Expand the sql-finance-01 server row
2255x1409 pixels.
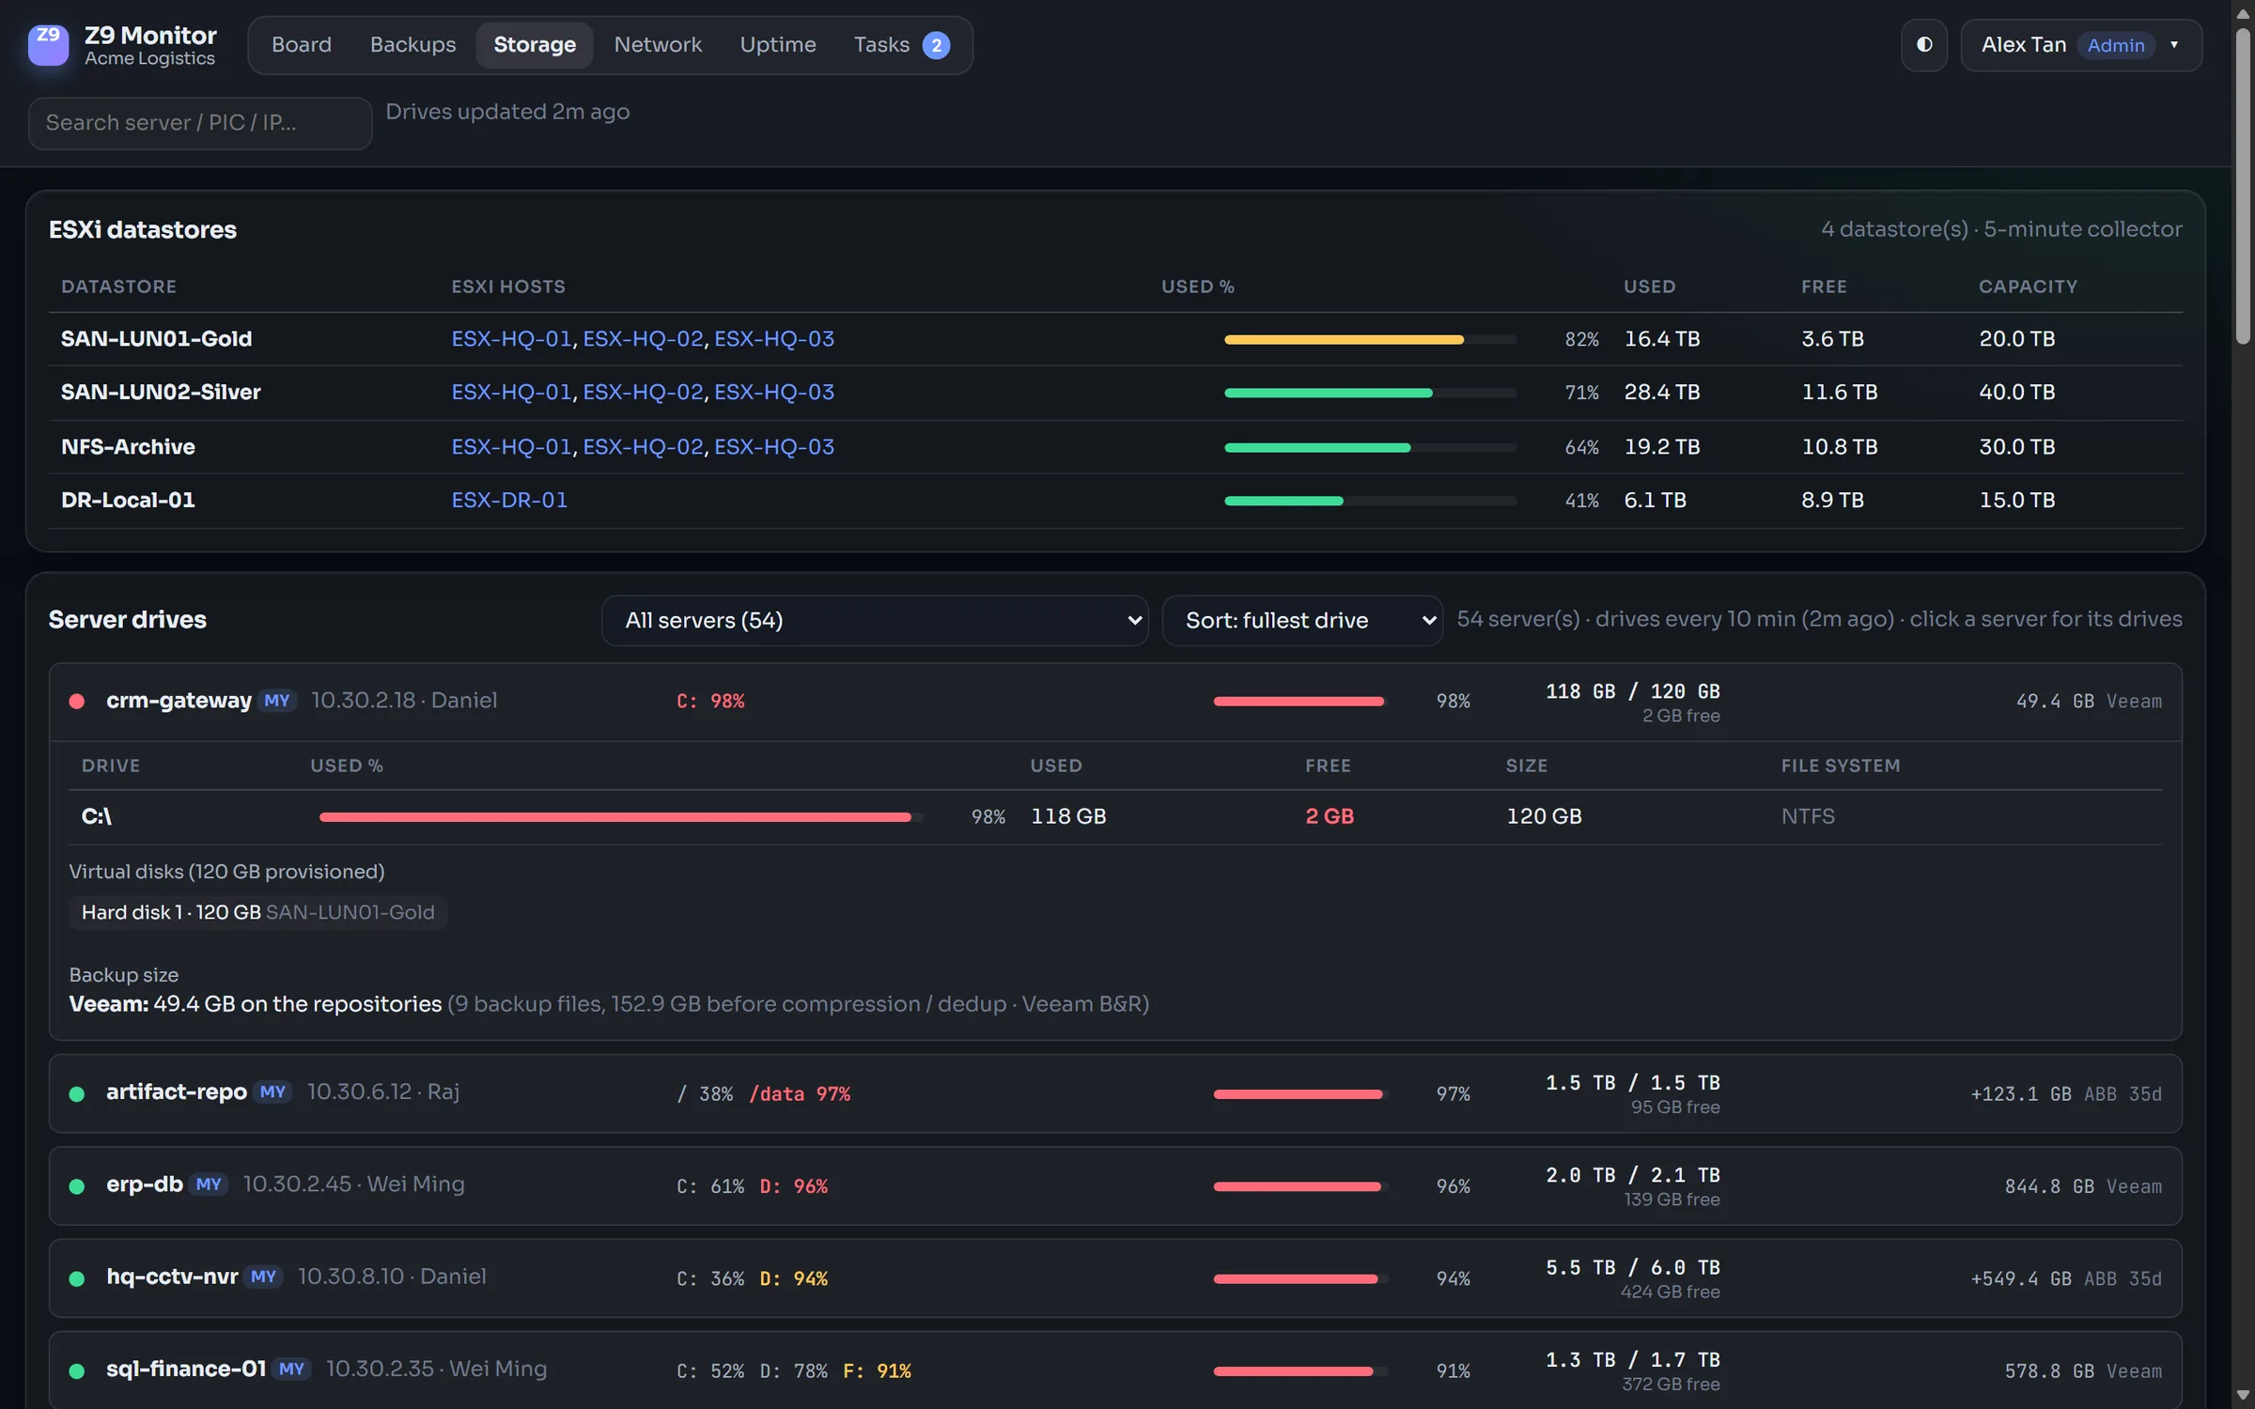(1115, 1370)
